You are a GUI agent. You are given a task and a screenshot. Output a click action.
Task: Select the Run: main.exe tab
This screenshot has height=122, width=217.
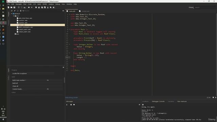(182, 101)
